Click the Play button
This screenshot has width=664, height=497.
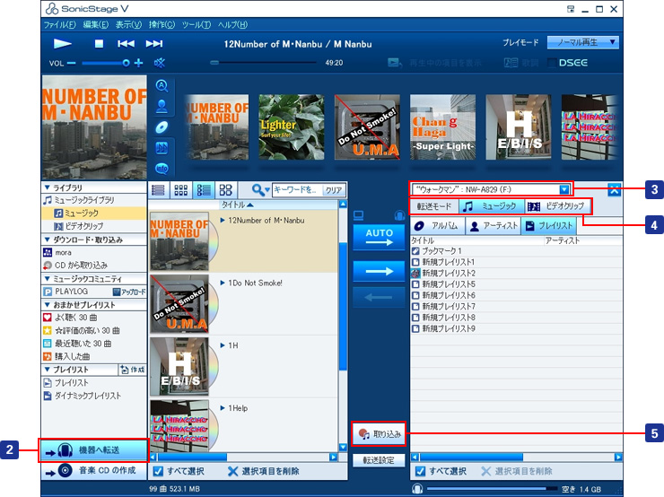click(63, 43)
